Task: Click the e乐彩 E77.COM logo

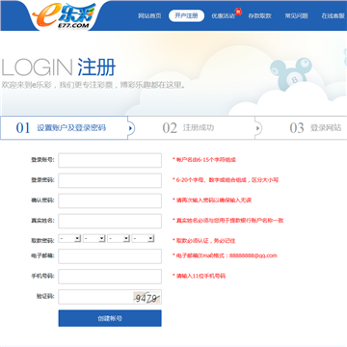Action: (64, 16)
